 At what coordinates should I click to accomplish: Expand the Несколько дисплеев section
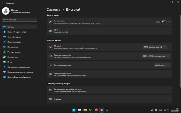point(169,74)
